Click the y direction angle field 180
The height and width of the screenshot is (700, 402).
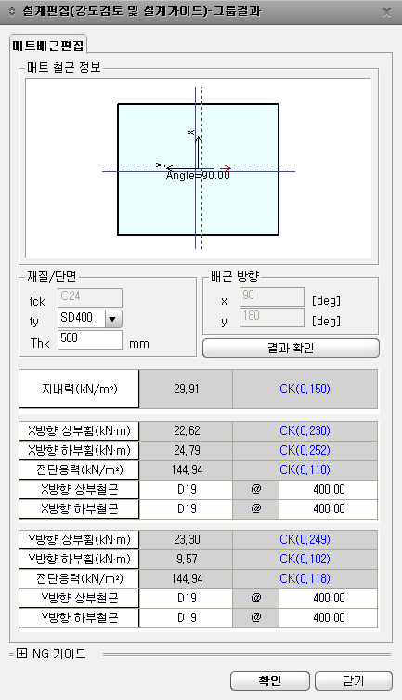click(272, 317)
